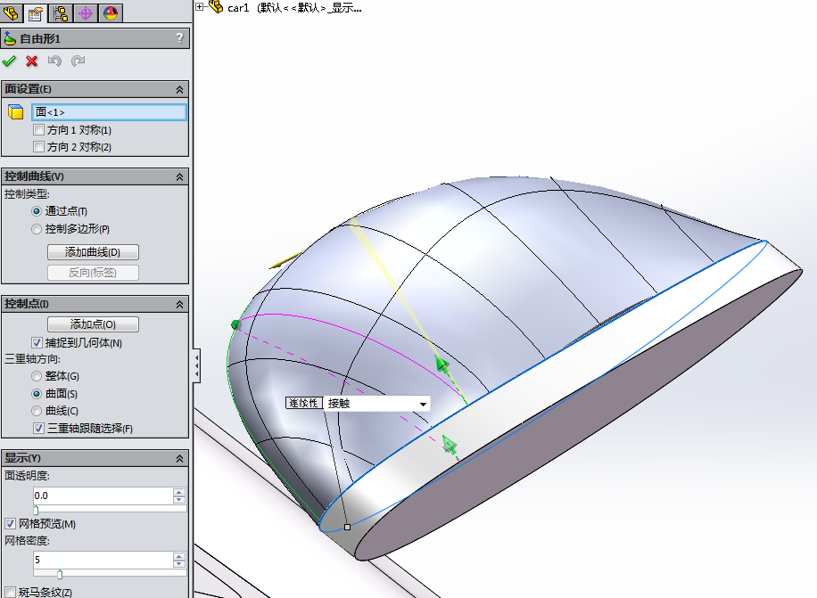Click the panel collapse splitter handle

[x=197, y=366]
